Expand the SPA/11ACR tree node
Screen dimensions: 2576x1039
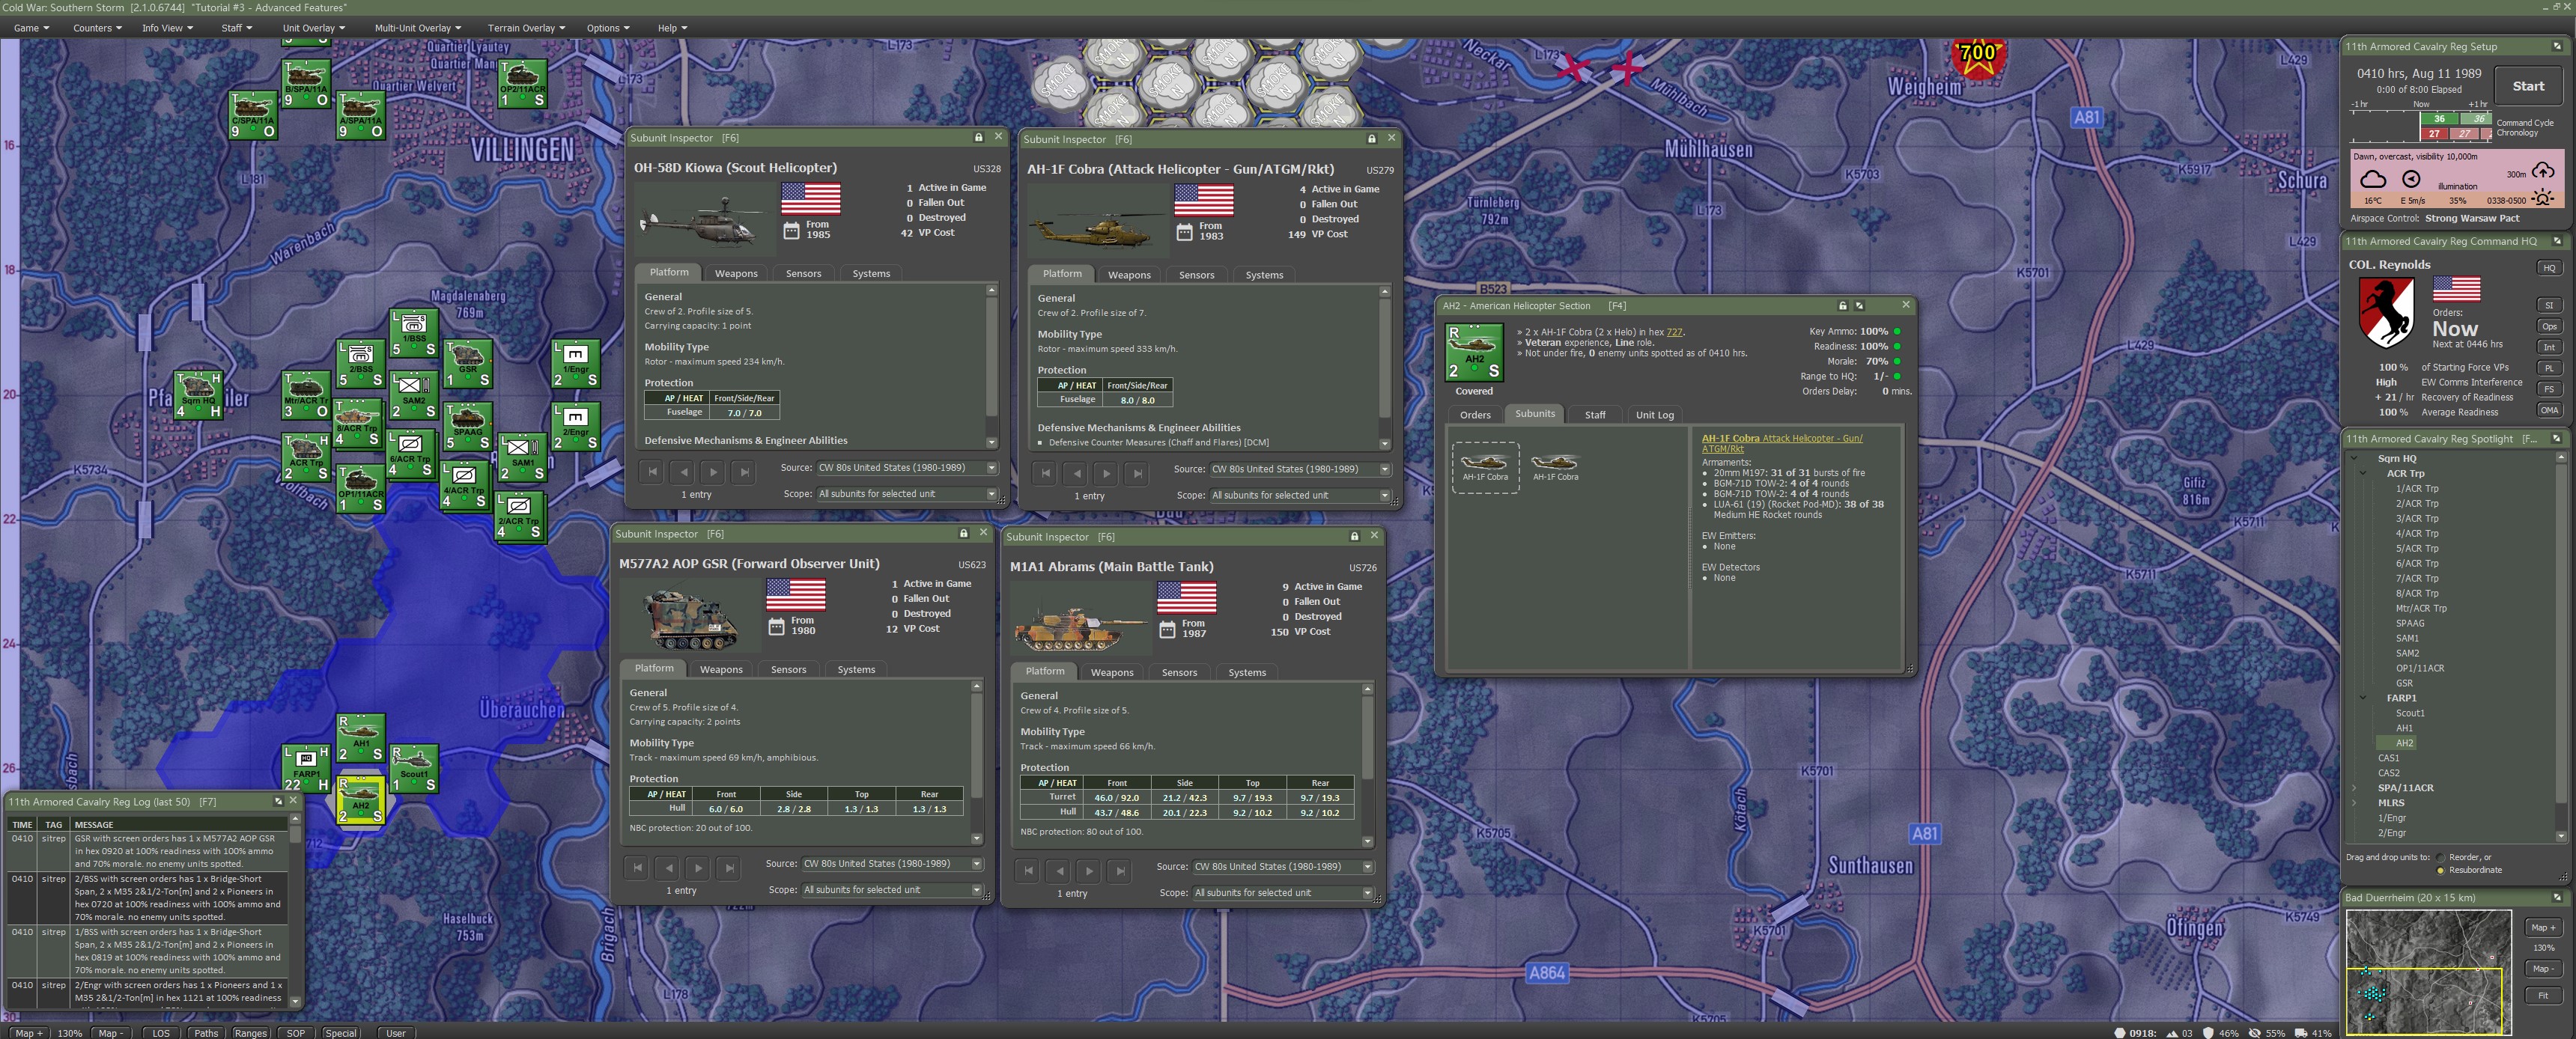(x=2355, y=788)
